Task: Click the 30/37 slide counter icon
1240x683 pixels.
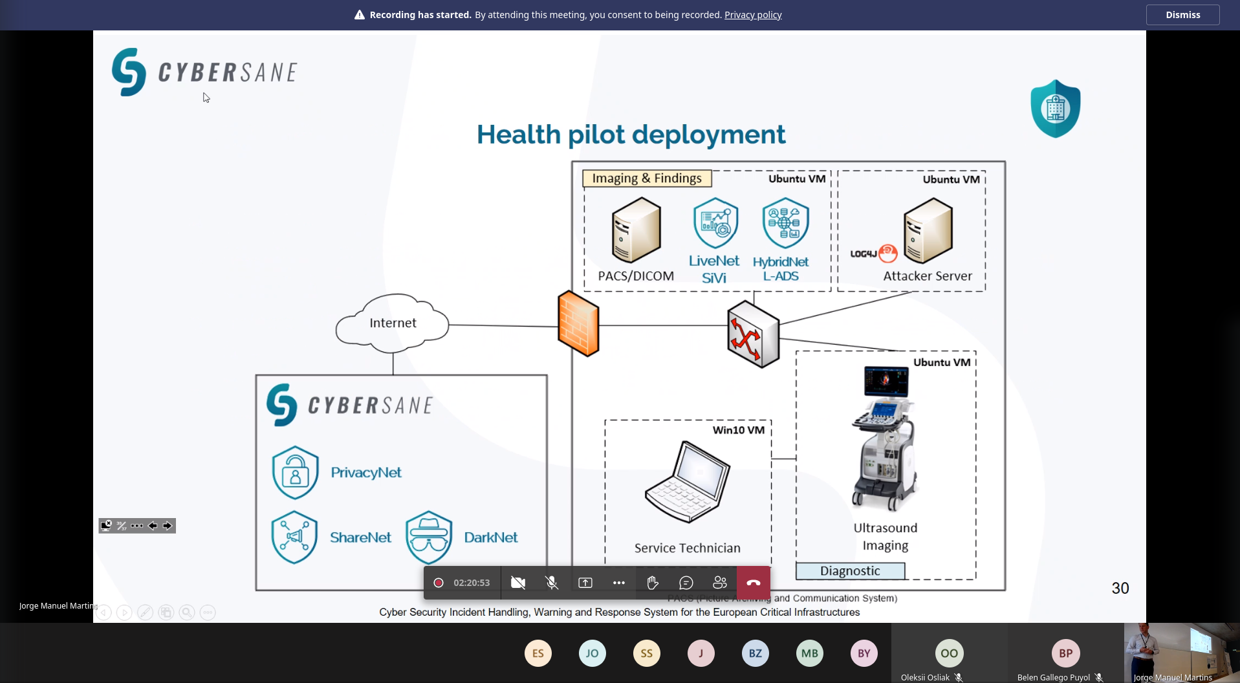Action: (122, 526)
